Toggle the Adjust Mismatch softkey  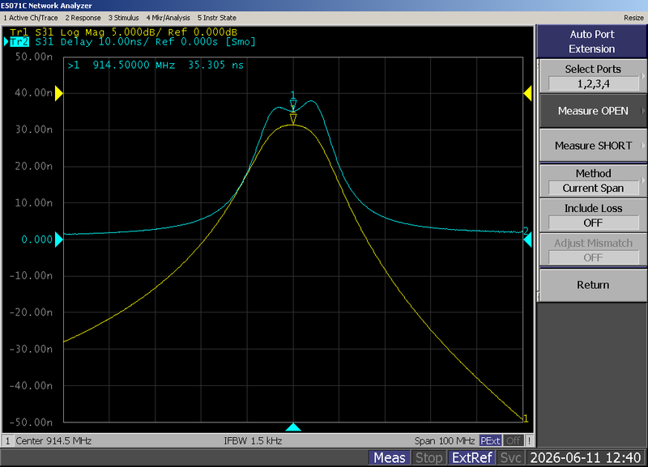(593, 250)
